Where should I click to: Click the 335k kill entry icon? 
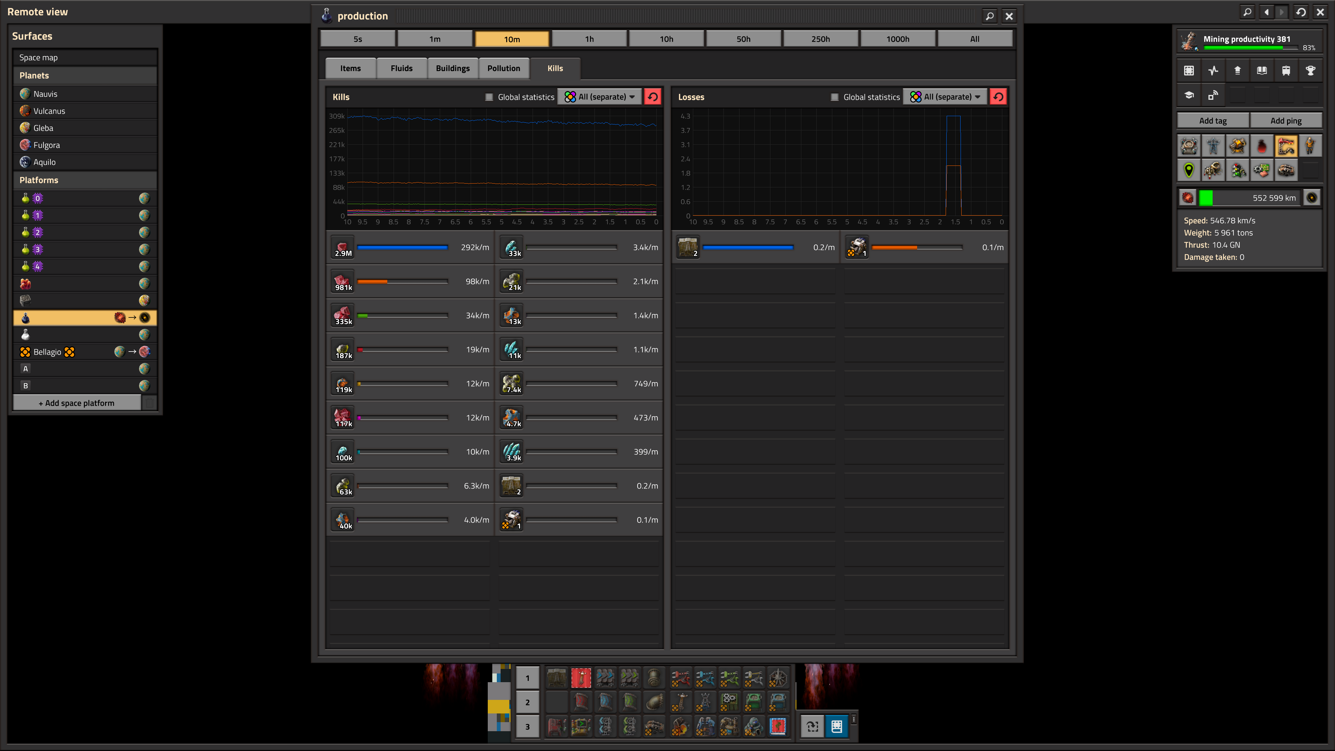[342, 316]
